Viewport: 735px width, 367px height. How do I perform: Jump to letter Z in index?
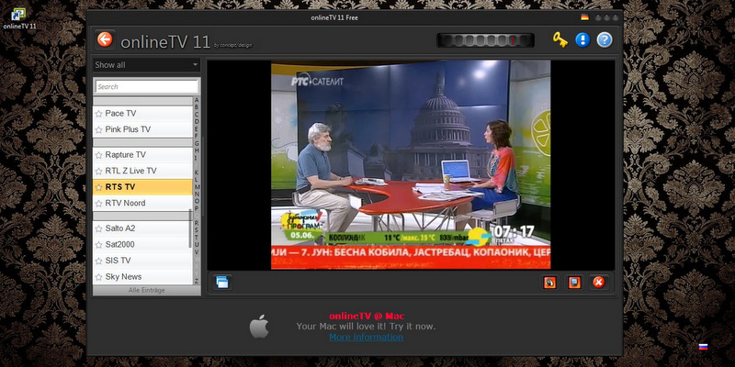point(197,281)
